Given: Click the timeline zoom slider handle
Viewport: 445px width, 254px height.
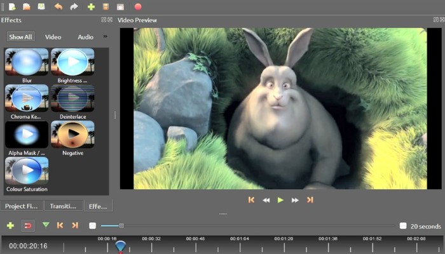Looking at the screenshot, I should [121, 225].
